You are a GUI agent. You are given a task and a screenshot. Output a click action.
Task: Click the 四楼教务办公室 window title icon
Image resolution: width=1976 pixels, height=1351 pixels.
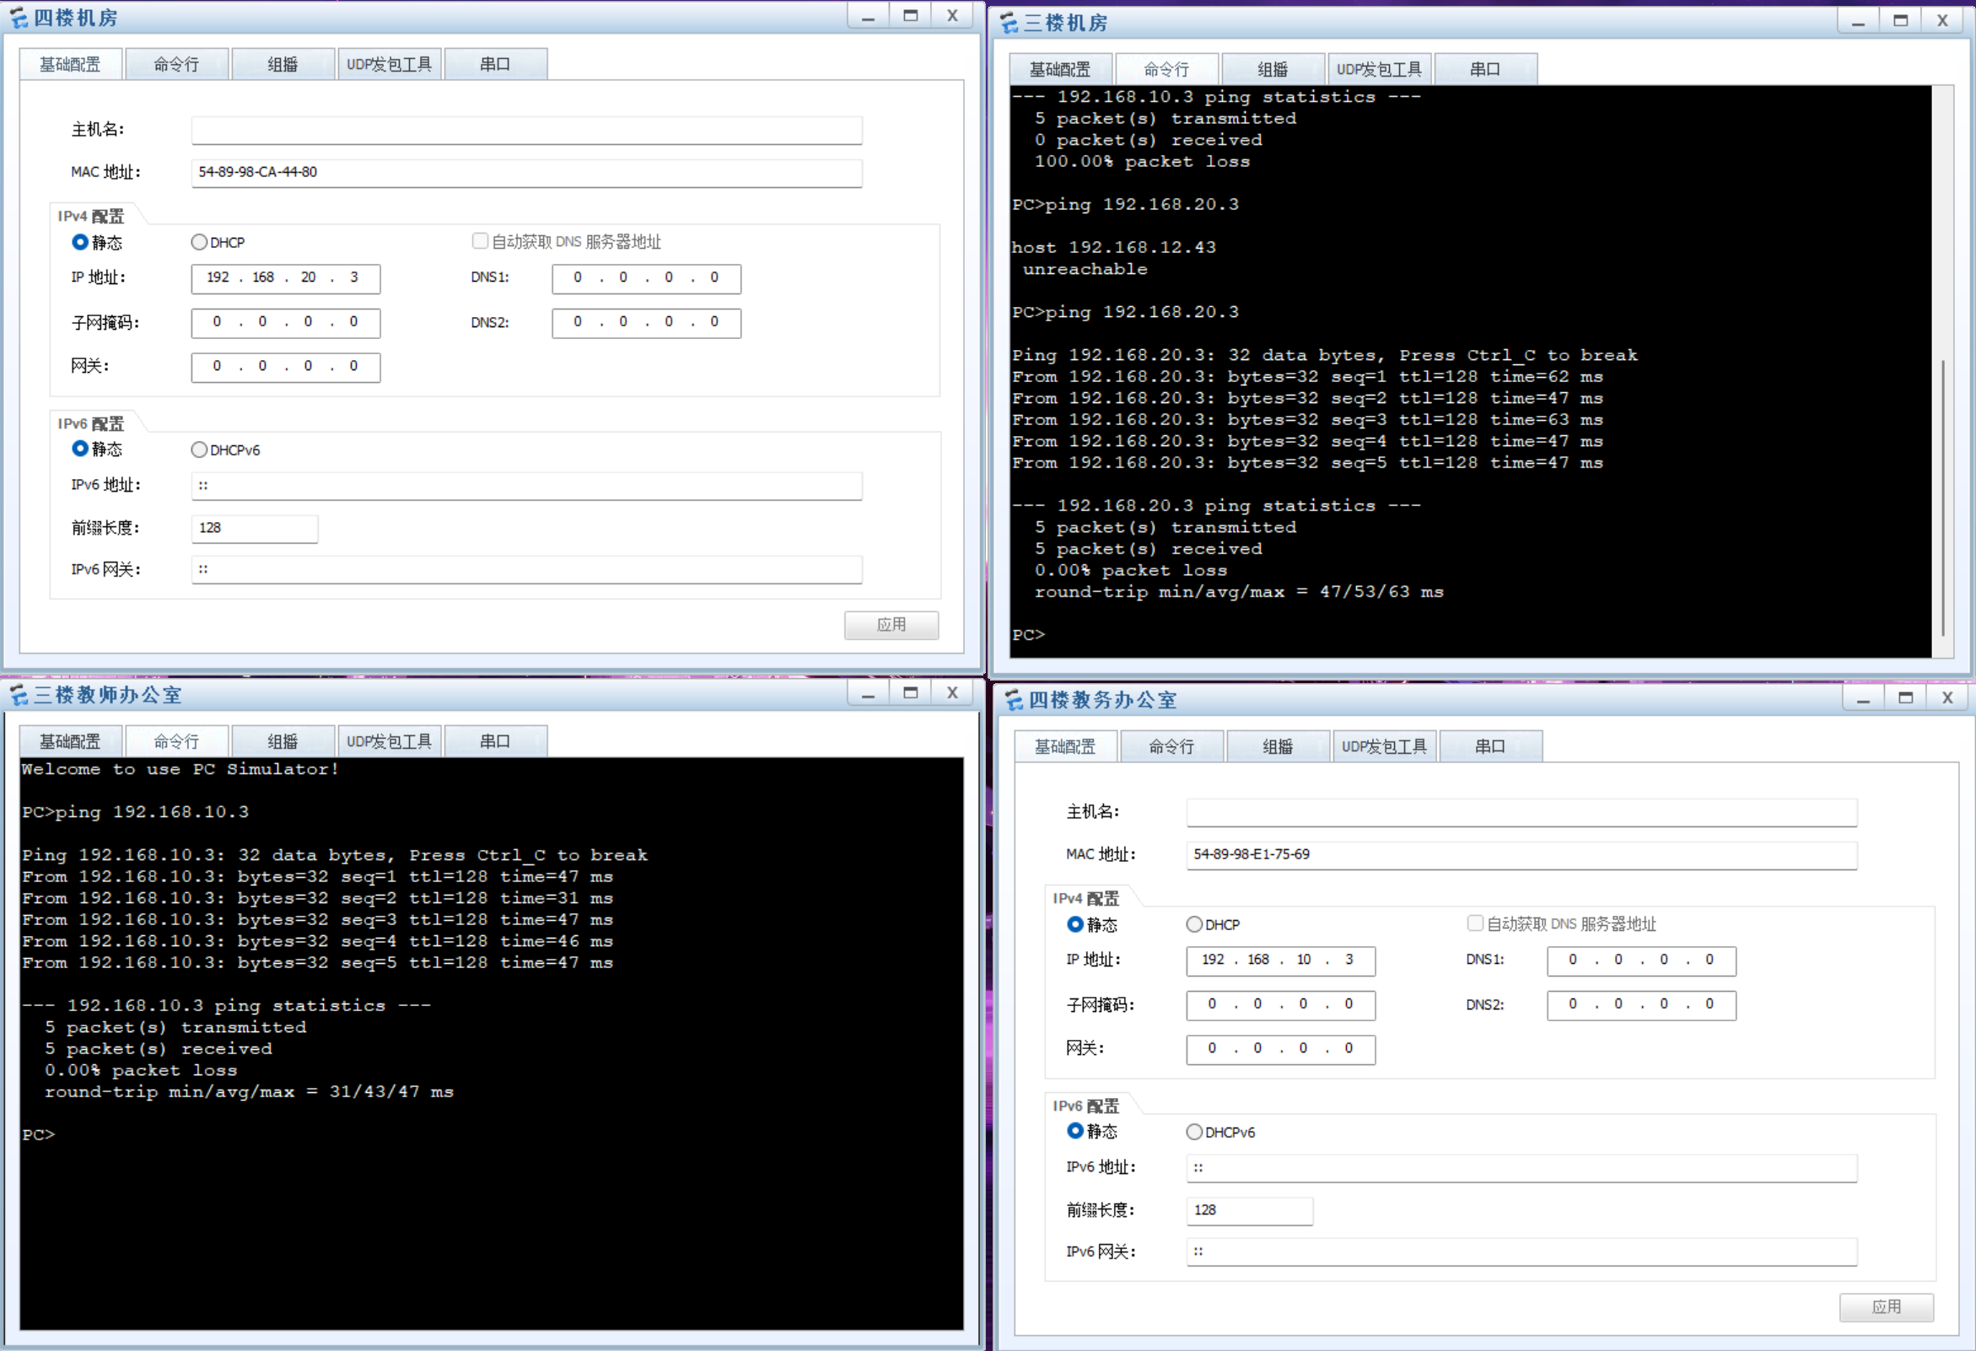click(1014, 701)
